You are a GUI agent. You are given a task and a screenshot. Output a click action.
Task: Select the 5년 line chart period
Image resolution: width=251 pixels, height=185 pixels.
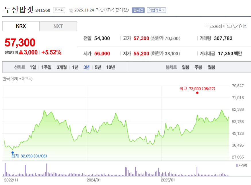[98, 67]
